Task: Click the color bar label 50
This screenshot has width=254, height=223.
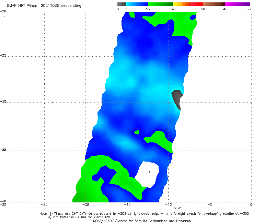Action: point(203,9)
